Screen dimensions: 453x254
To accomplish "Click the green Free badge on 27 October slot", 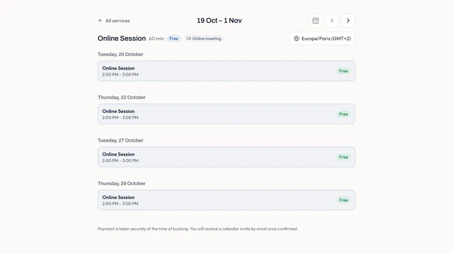I will pyautogui.click(x=344, y=157).
